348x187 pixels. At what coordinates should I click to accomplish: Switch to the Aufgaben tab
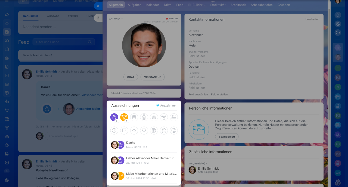click(134, 5)
